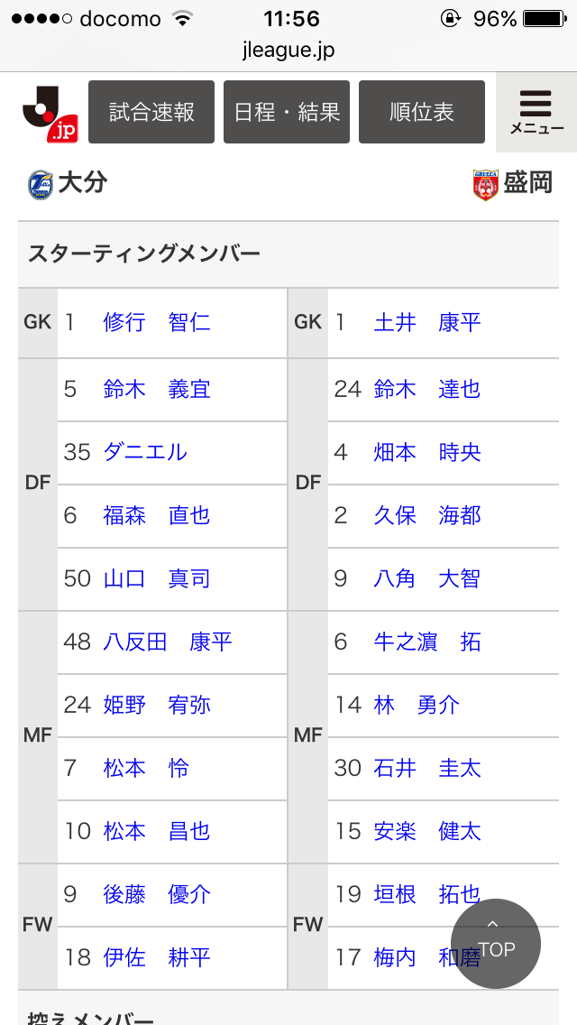
Task: Open player 土井 康平 profile
Action: pos(427,322)
